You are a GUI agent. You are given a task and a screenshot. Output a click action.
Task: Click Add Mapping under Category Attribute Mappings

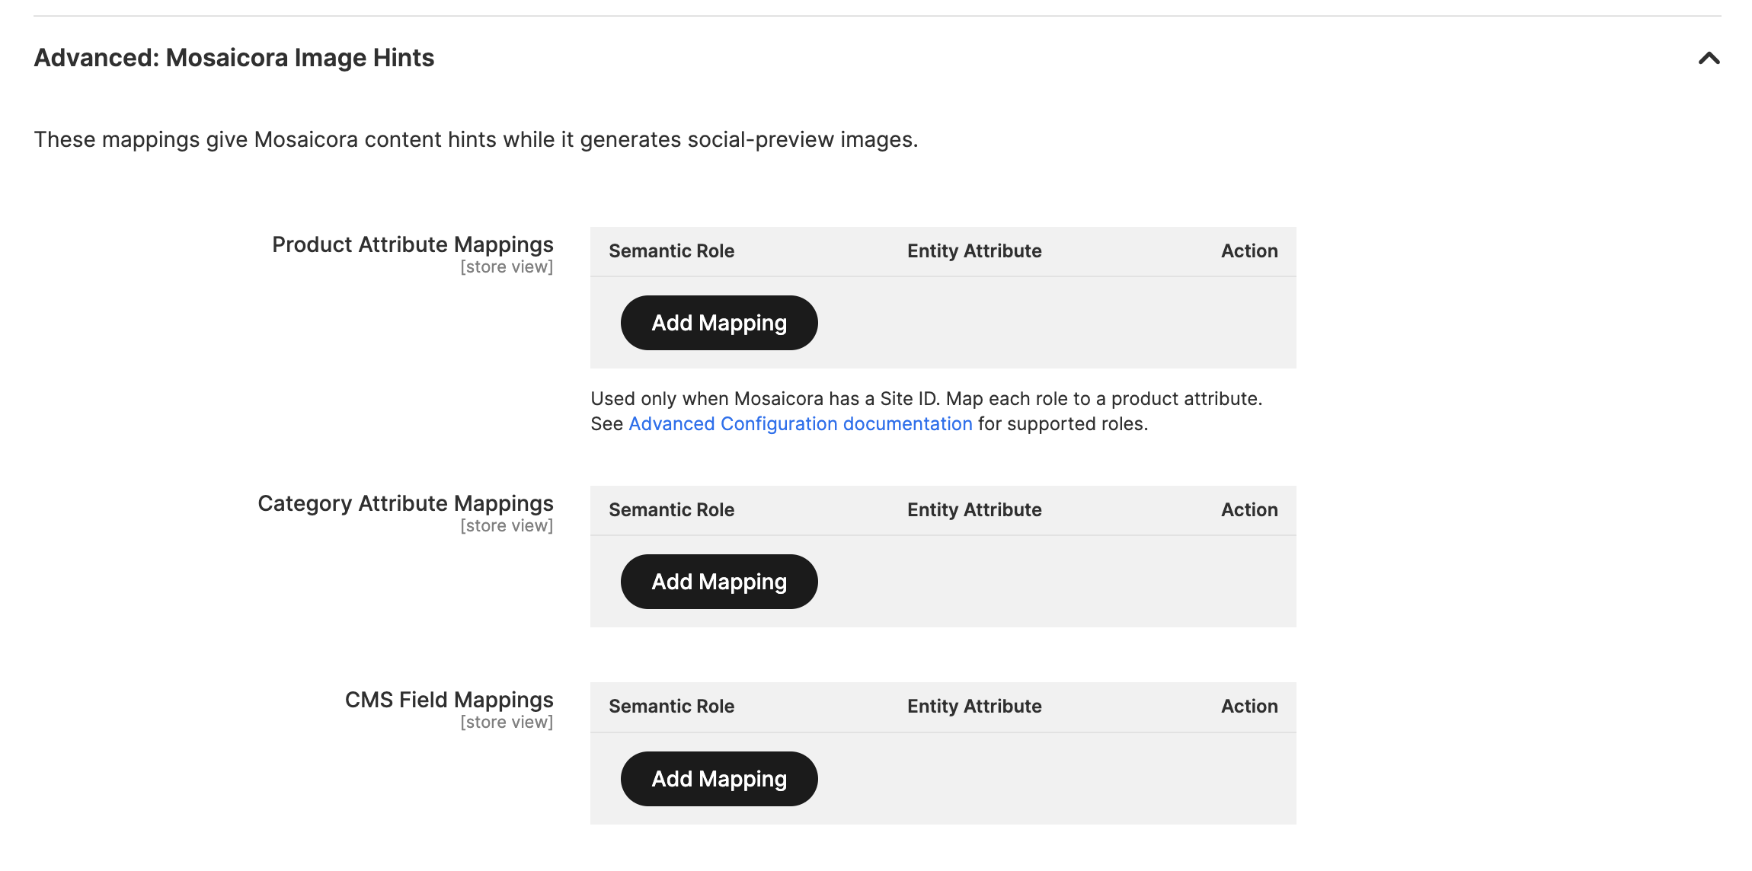(719, 582)
